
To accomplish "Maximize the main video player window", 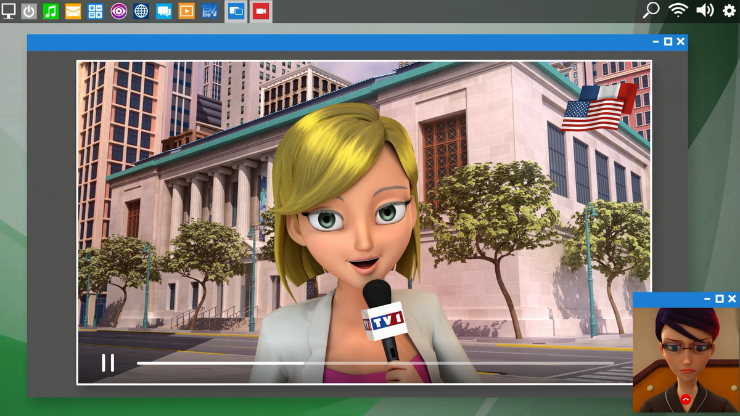I will (668, 41).
